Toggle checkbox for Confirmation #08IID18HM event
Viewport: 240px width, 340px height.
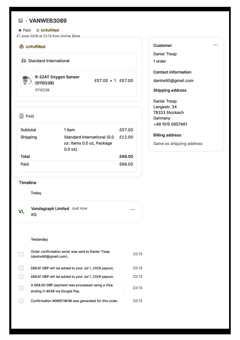pyautogui.click(x=21, y=301)
